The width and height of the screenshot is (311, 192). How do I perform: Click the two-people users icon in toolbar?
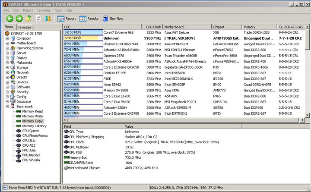coord(48,19)
